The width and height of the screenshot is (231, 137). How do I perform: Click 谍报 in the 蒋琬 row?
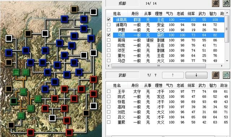tap(150, 40)
